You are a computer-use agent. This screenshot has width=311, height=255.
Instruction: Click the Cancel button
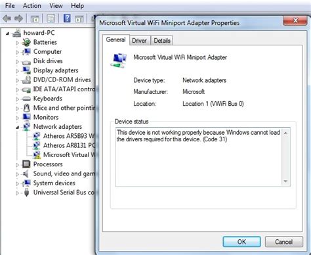point(283,242)
